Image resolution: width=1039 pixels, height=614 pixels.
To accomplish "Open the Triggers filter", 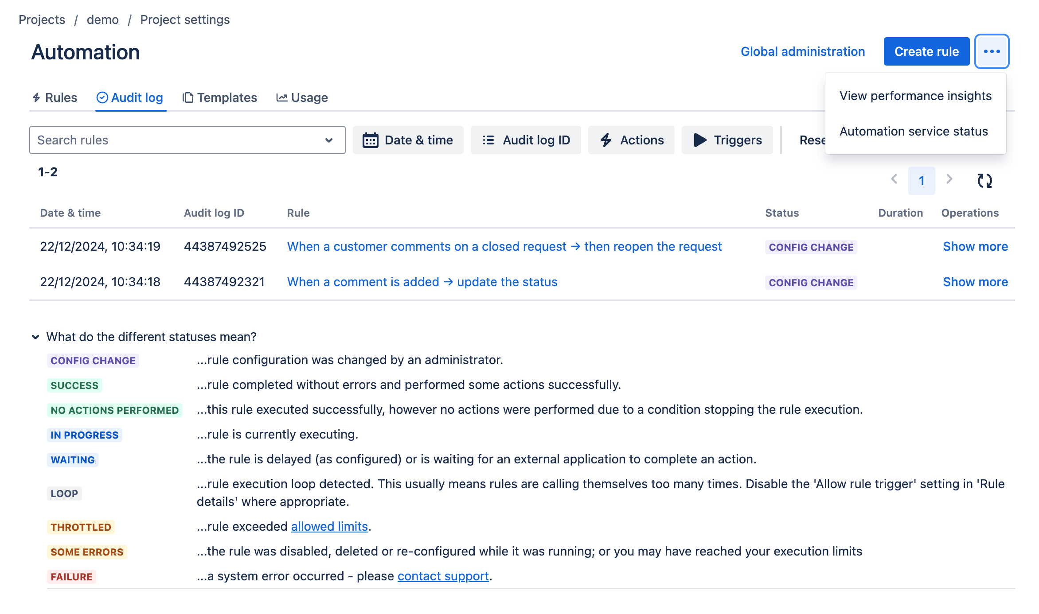I will pyautogui.click(x=727, y=140).
